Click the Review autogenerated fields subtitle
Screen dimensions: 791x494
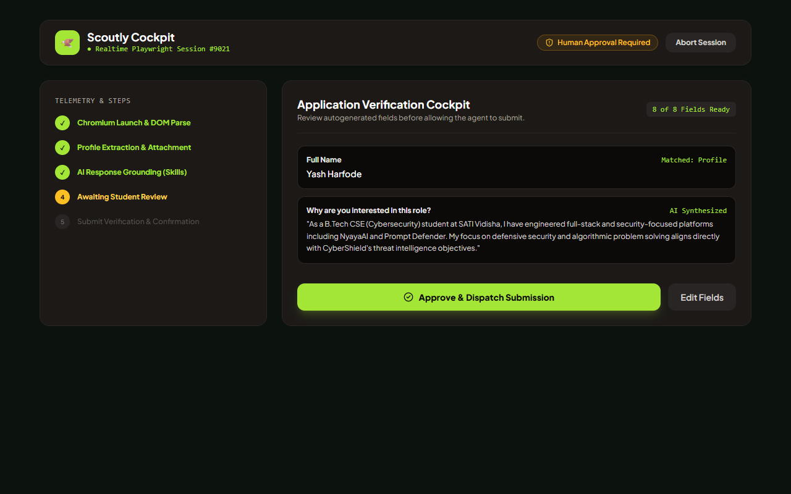point(411,118)
